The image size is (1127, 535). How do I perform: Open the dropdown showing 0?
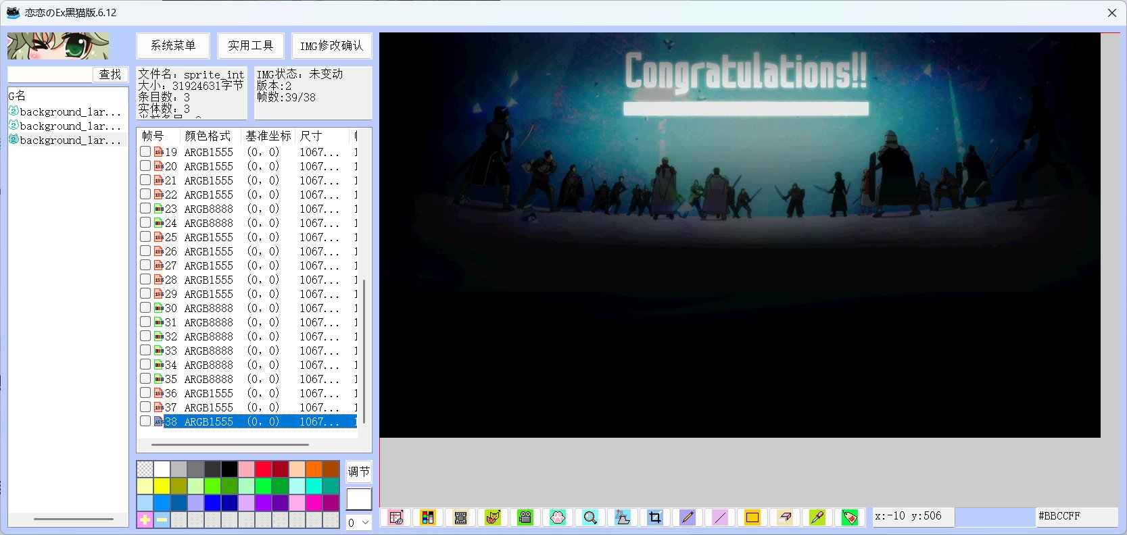[x=359, y=522]
